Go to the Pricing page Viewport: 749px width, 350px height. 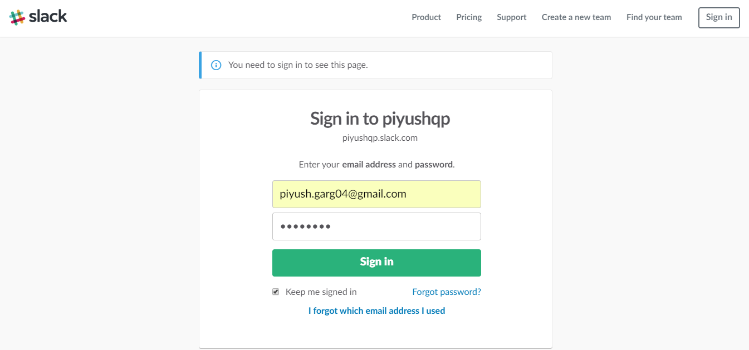469,17
